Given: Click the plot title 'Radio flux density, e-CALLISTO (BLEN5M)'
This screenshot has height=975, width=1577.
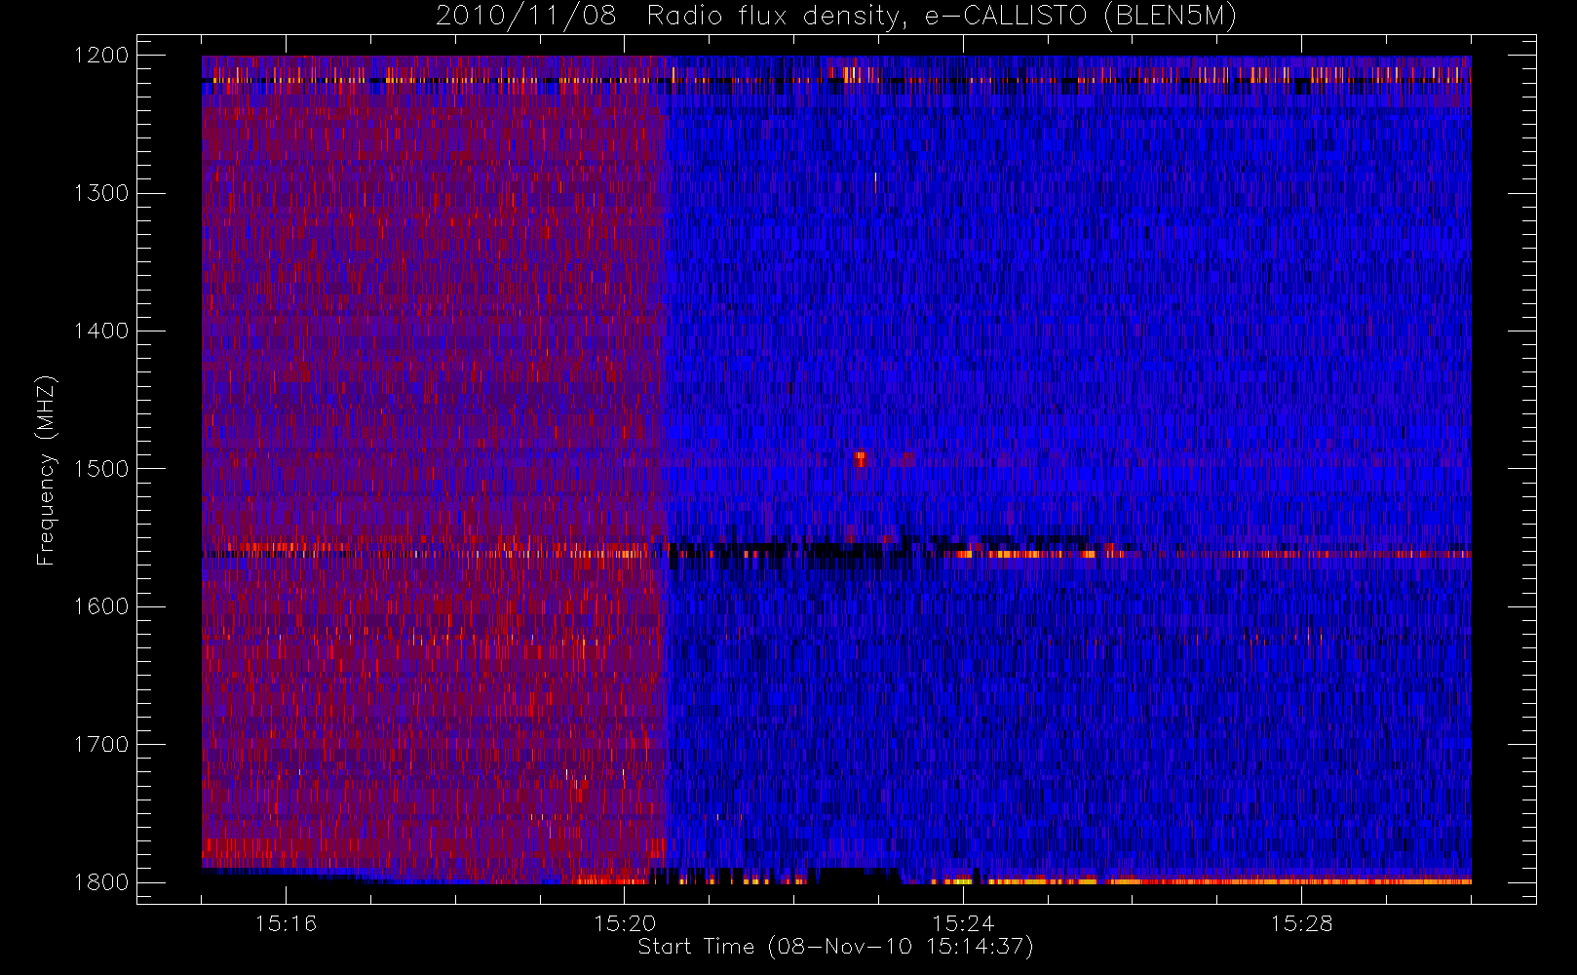Looking at the screenshot, I should click(x=942, y=17).
